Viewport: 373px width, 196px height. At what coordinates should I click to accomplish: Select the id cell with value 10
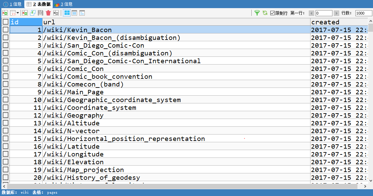(26, 100)
